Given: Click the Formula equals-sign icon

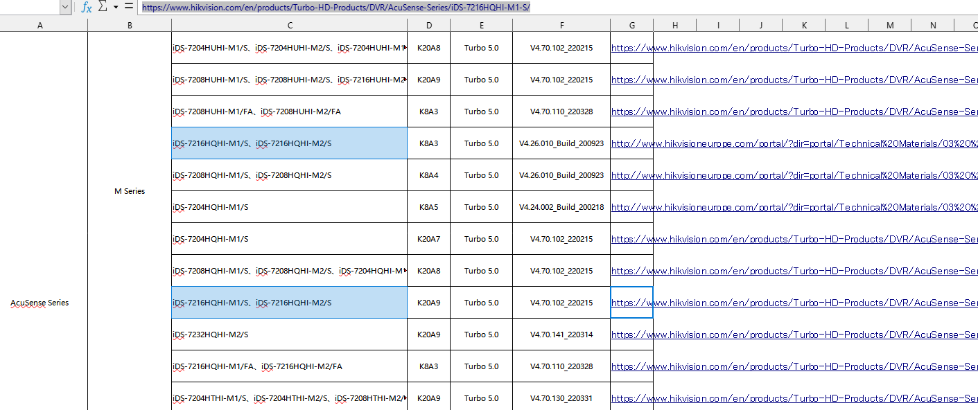Looking at the screenshot, I should (x=129, y=7).
